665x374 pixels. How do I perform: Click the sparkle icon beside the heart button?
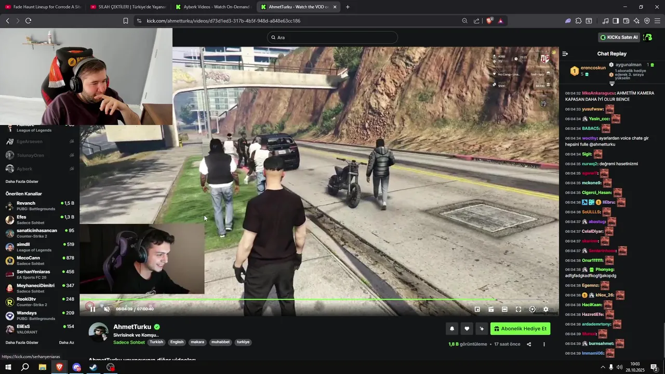(x=482, y=328)
